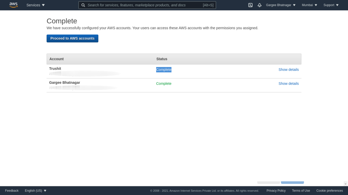Select the Trushit account name
348x195 pixels.
[55, 69]
